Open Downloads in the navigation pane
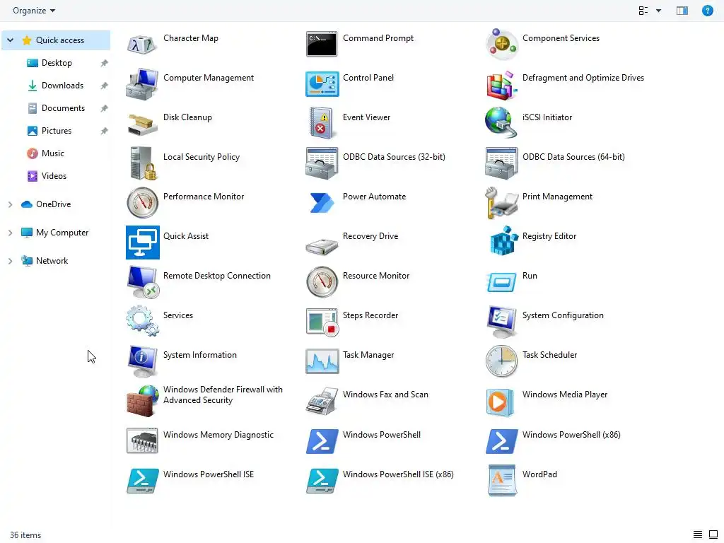The image size is (724, 543). point(56,86)
